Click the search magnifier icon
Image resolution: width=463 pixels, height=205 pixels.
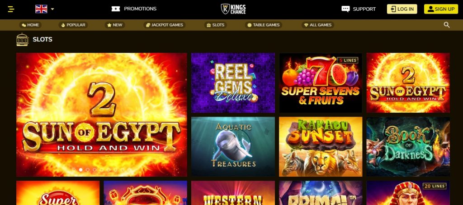click(x=446, y=25)
